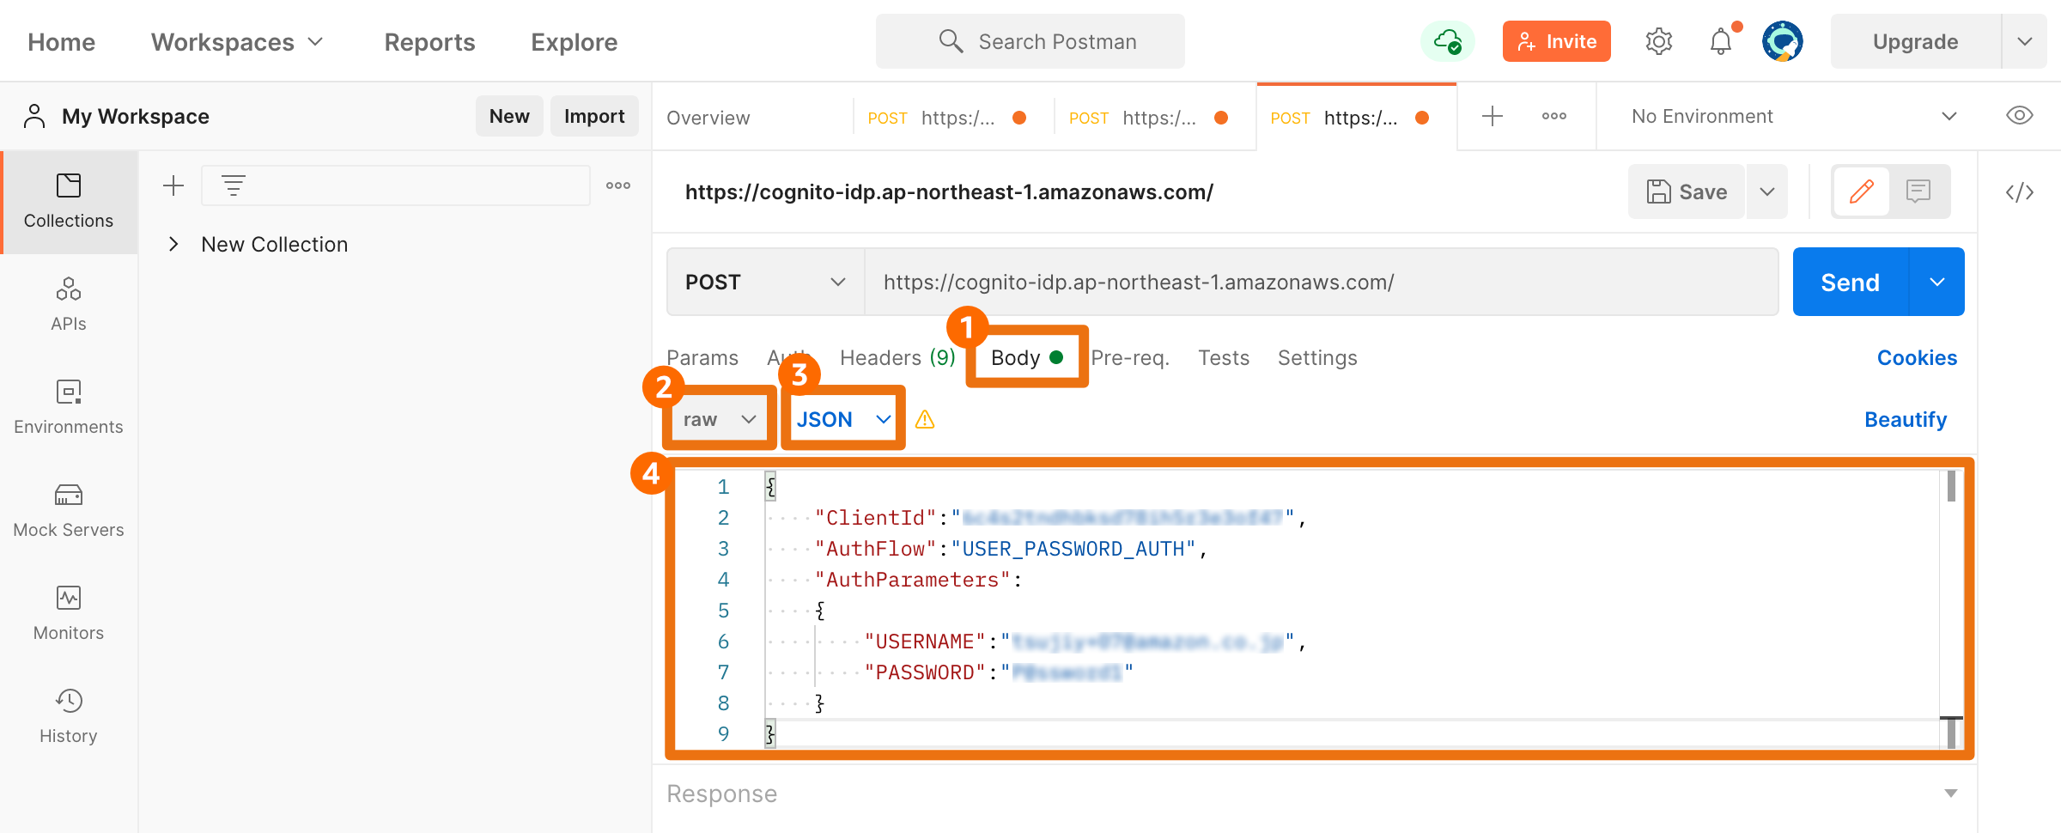Open the raw body type dropdown
Image resolution: width=2061 pixels, height=833 pixels.
click(x=720, y=419)
